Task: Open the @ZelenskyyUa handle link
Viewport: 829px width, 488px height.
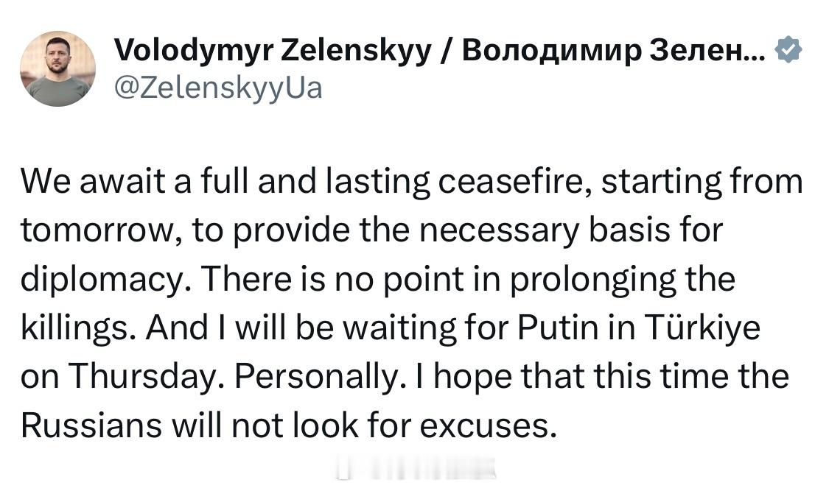Action: 218,88
